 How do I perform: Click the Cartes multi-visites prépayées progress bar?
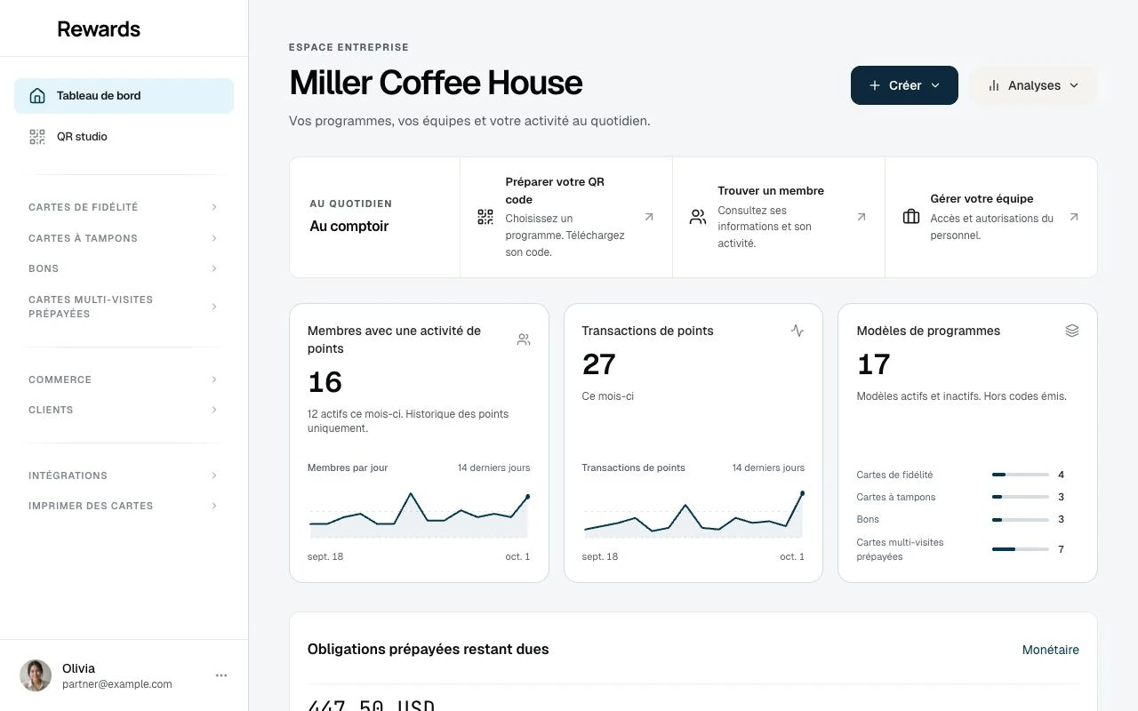point(1021,549)
